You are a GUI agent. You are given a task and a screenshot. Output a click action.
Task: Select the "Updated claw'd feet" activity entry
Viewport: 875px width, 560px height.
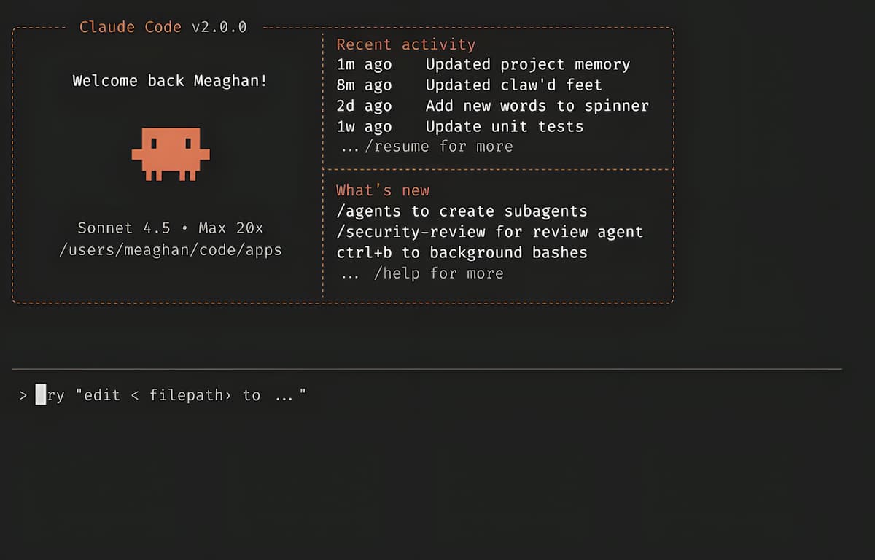pos(513,85)
